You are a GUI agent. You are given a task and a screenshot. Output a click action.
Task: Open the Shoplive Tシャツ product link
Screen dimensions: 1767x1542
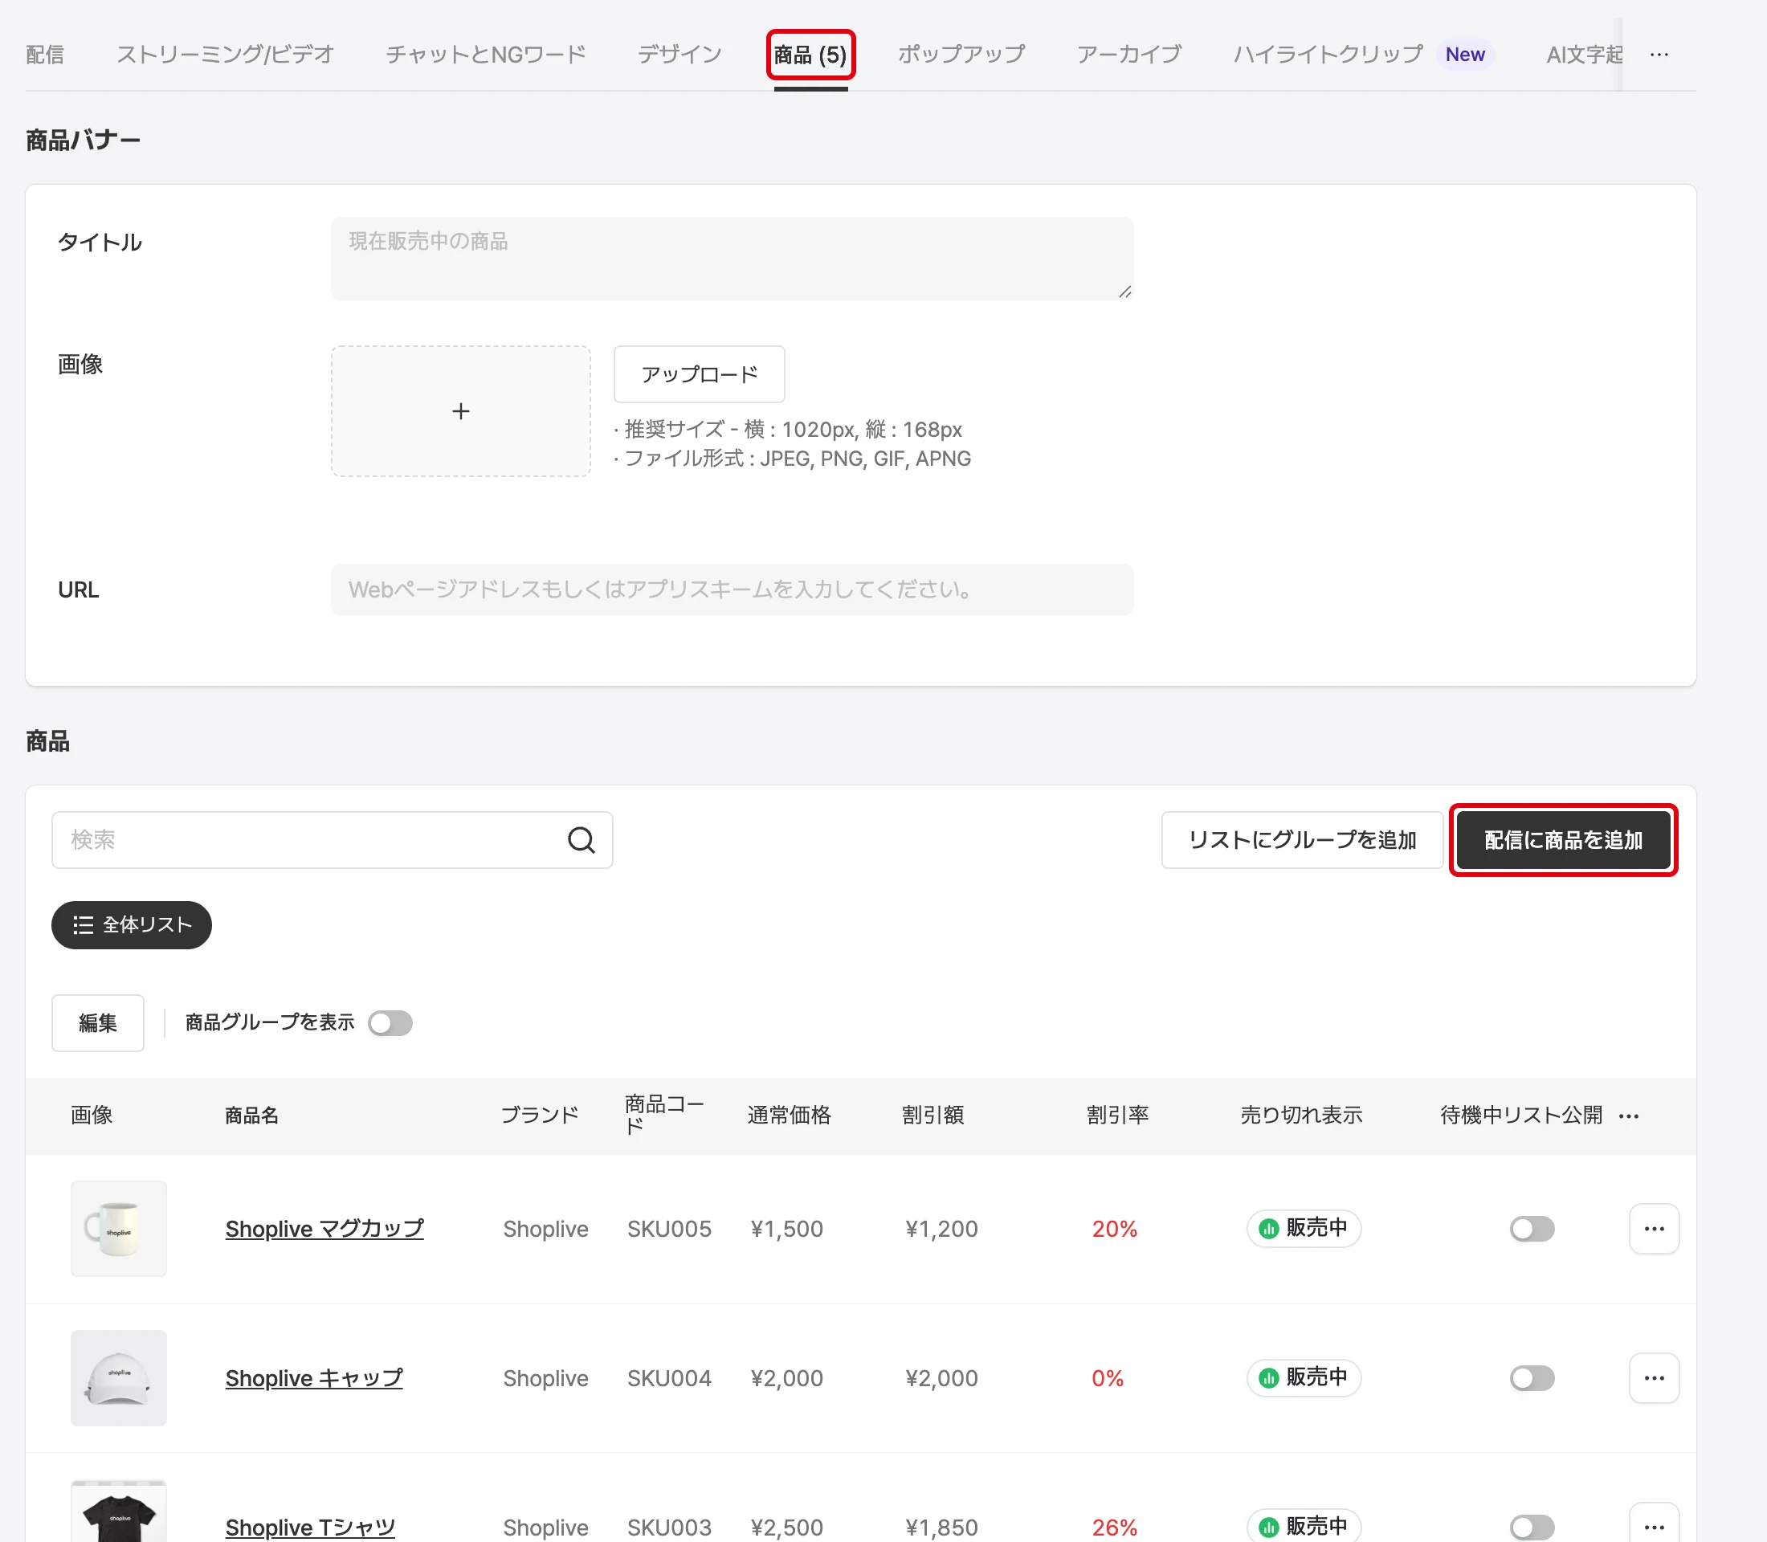tap(310, 1527)
